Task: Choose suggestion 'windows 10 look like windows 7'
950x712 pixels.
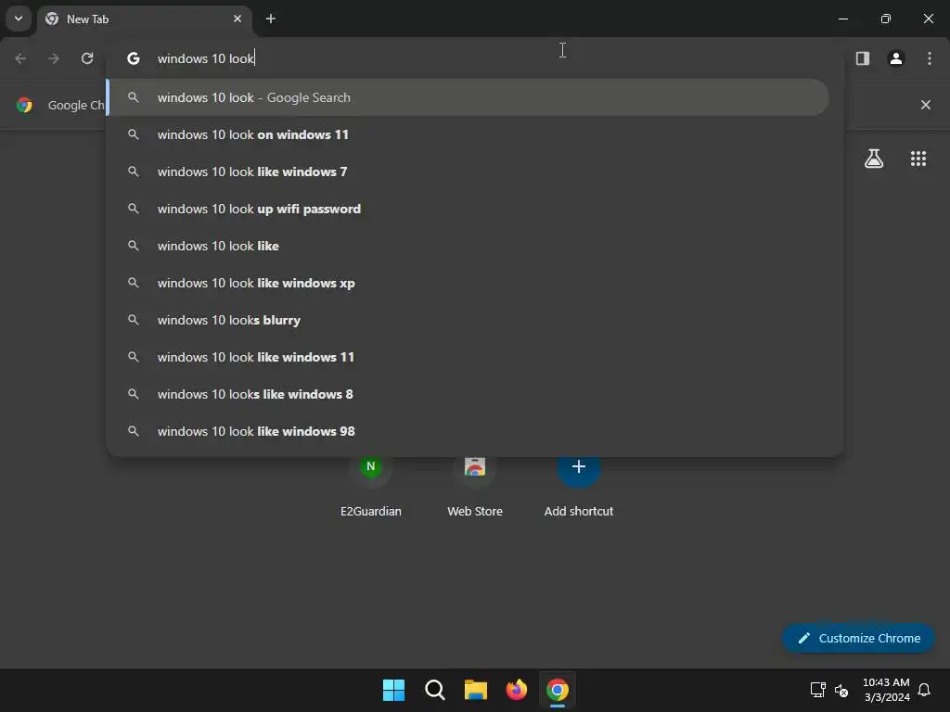Action: click(468, 172)
